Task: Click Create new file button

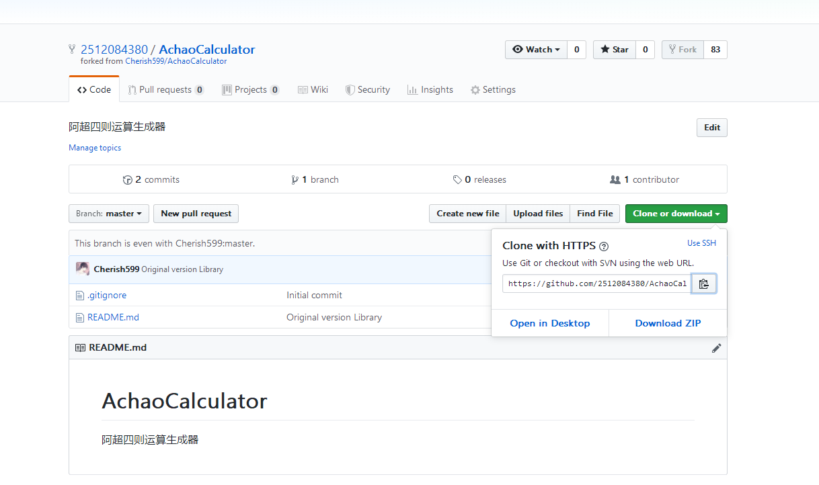Action: point(467,214)
